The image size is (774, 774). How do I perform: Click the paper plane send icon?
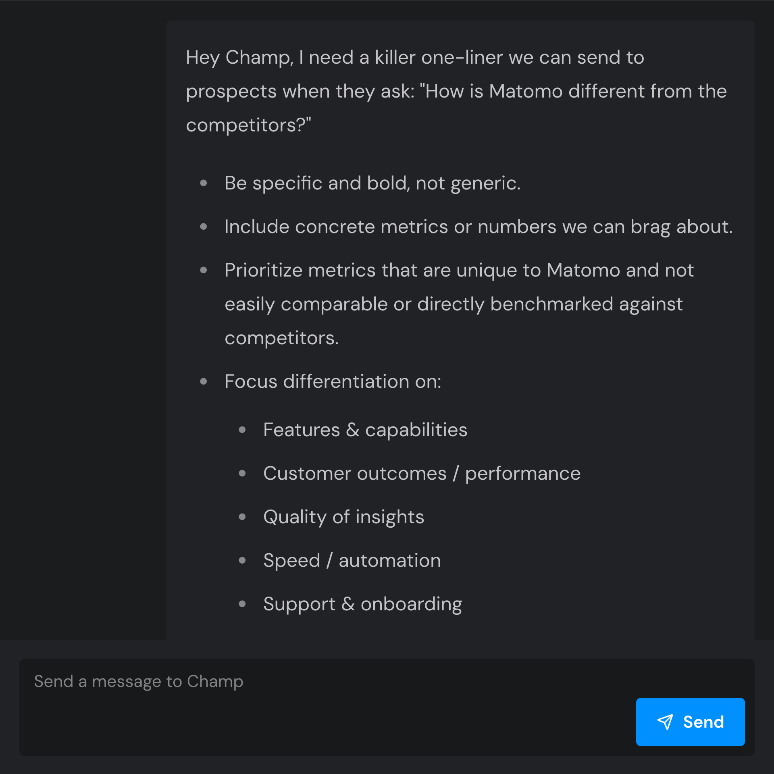click(665, 722)
